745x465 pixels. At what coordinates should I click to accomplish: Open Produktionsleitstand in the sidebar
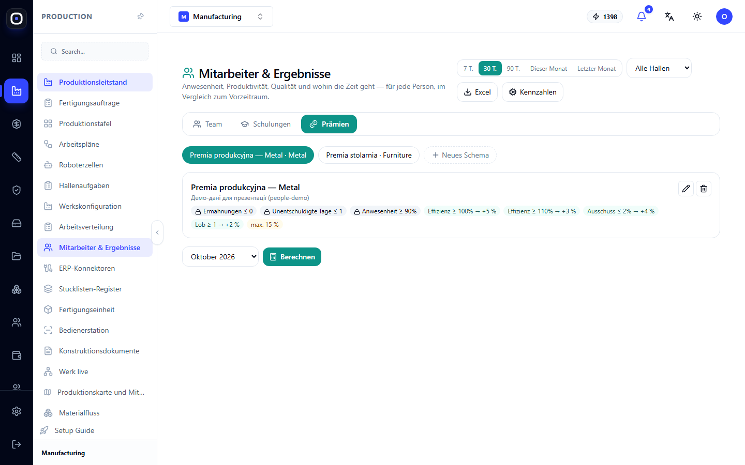click(95, 82)
